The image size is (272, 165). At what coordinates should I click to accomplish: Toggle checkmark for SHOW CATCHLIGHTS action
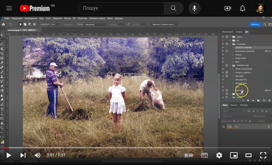click(223, 69)
